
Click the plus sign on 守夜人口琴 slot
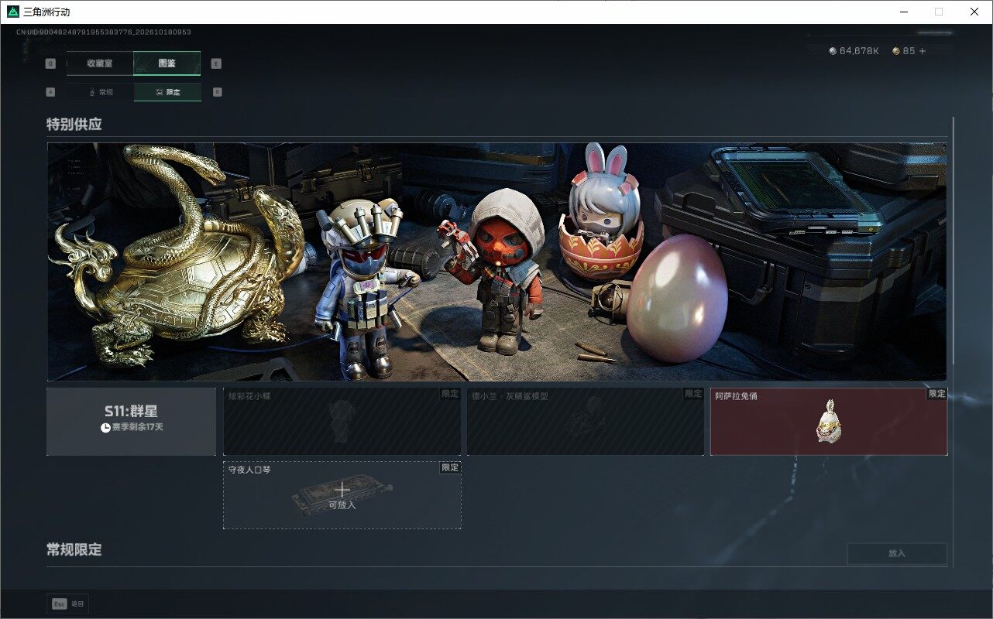[x=342, y=489]
